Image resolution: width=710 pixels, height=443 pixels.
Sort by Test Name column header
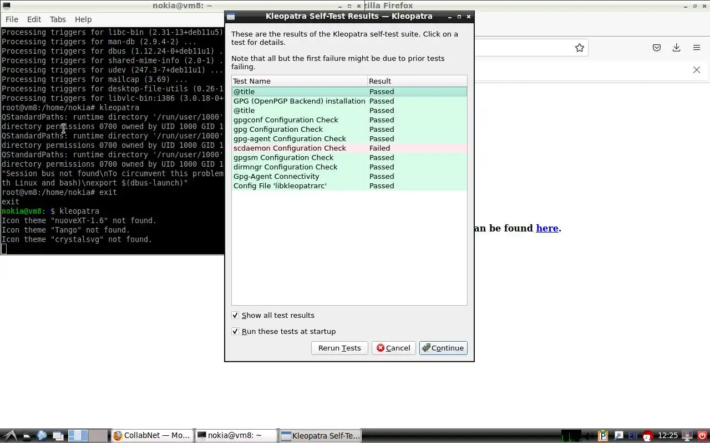[x=300, y=81]
